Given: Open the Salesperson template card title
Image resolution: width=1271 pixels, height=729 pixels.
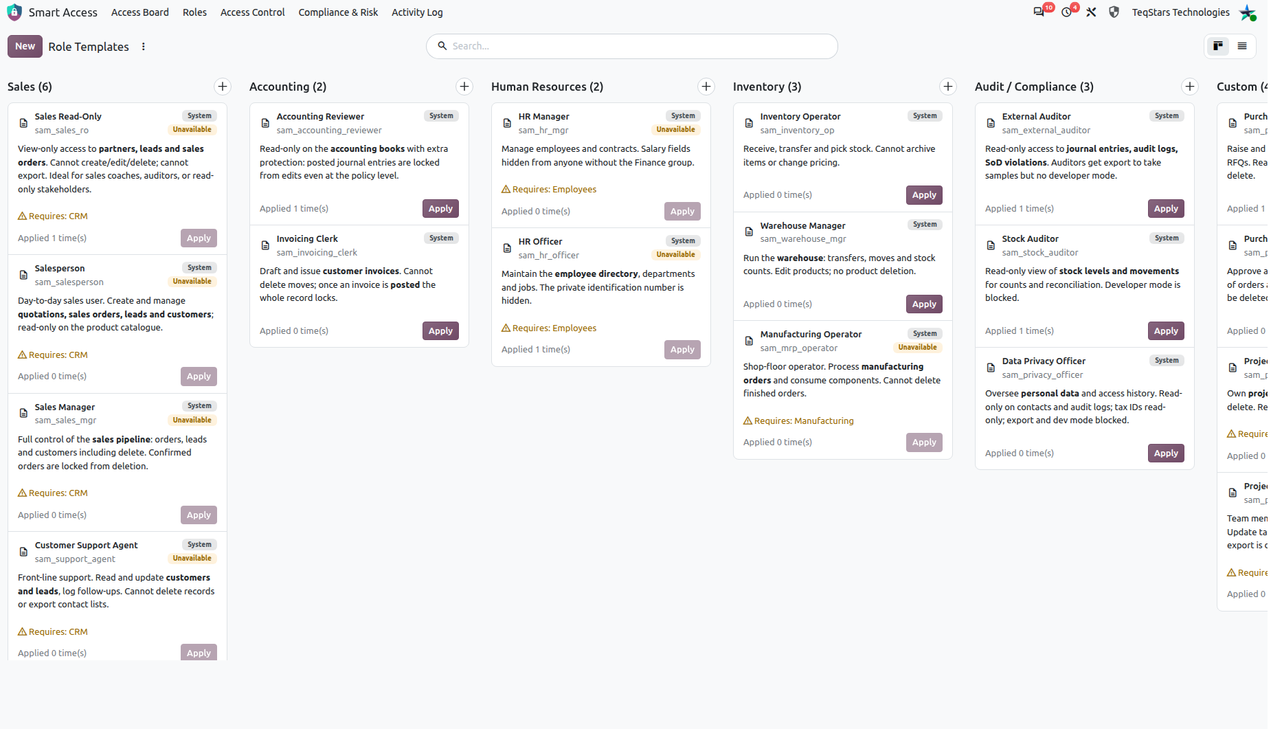Looking at the screenshot, I should tap(60, 269).
